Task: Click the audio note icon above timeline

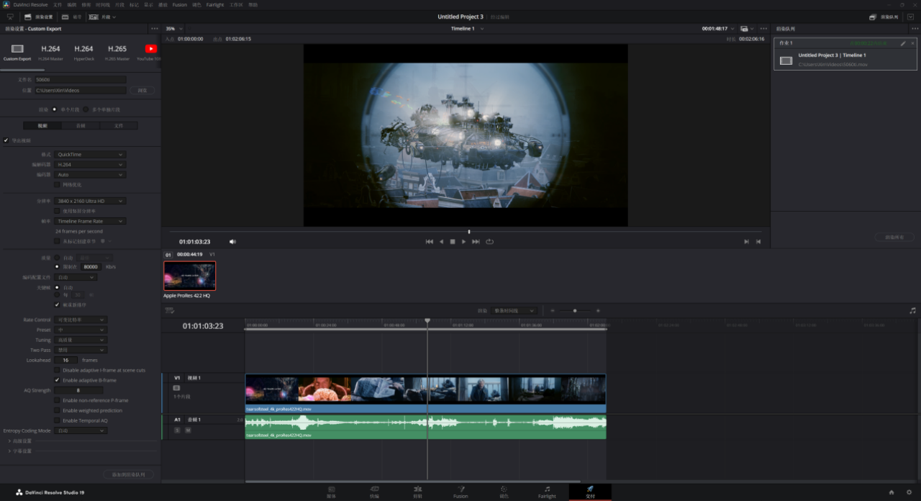Action: (912, 310)
